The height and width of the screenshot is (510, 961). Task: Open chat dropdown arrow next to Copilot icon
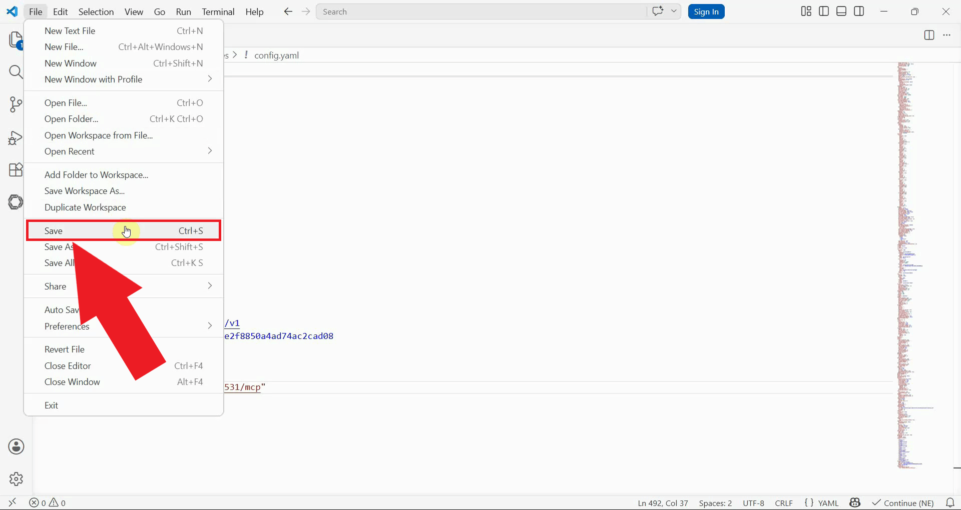[674, 11]
